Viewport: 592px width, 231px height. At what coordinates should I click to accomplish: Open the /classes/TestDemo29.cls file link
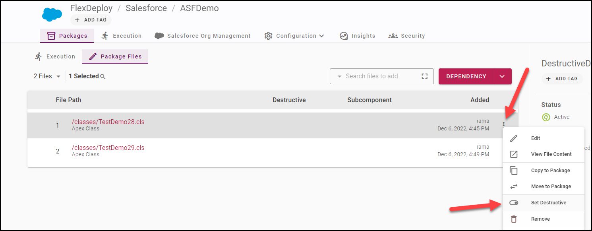coord(108,148)
